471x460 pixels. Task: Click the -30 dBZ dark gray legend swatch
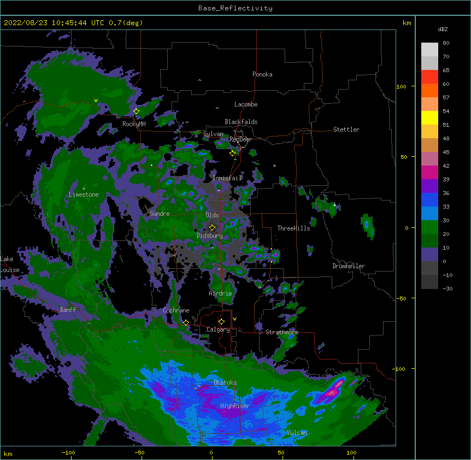pyautogui.click(x=429, y=282)
